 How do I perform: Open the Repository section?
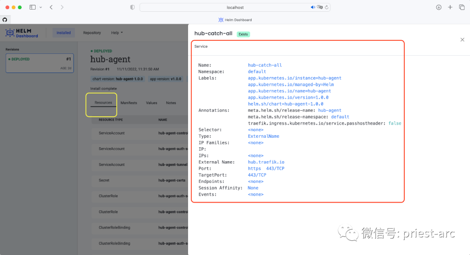[92, 33]
